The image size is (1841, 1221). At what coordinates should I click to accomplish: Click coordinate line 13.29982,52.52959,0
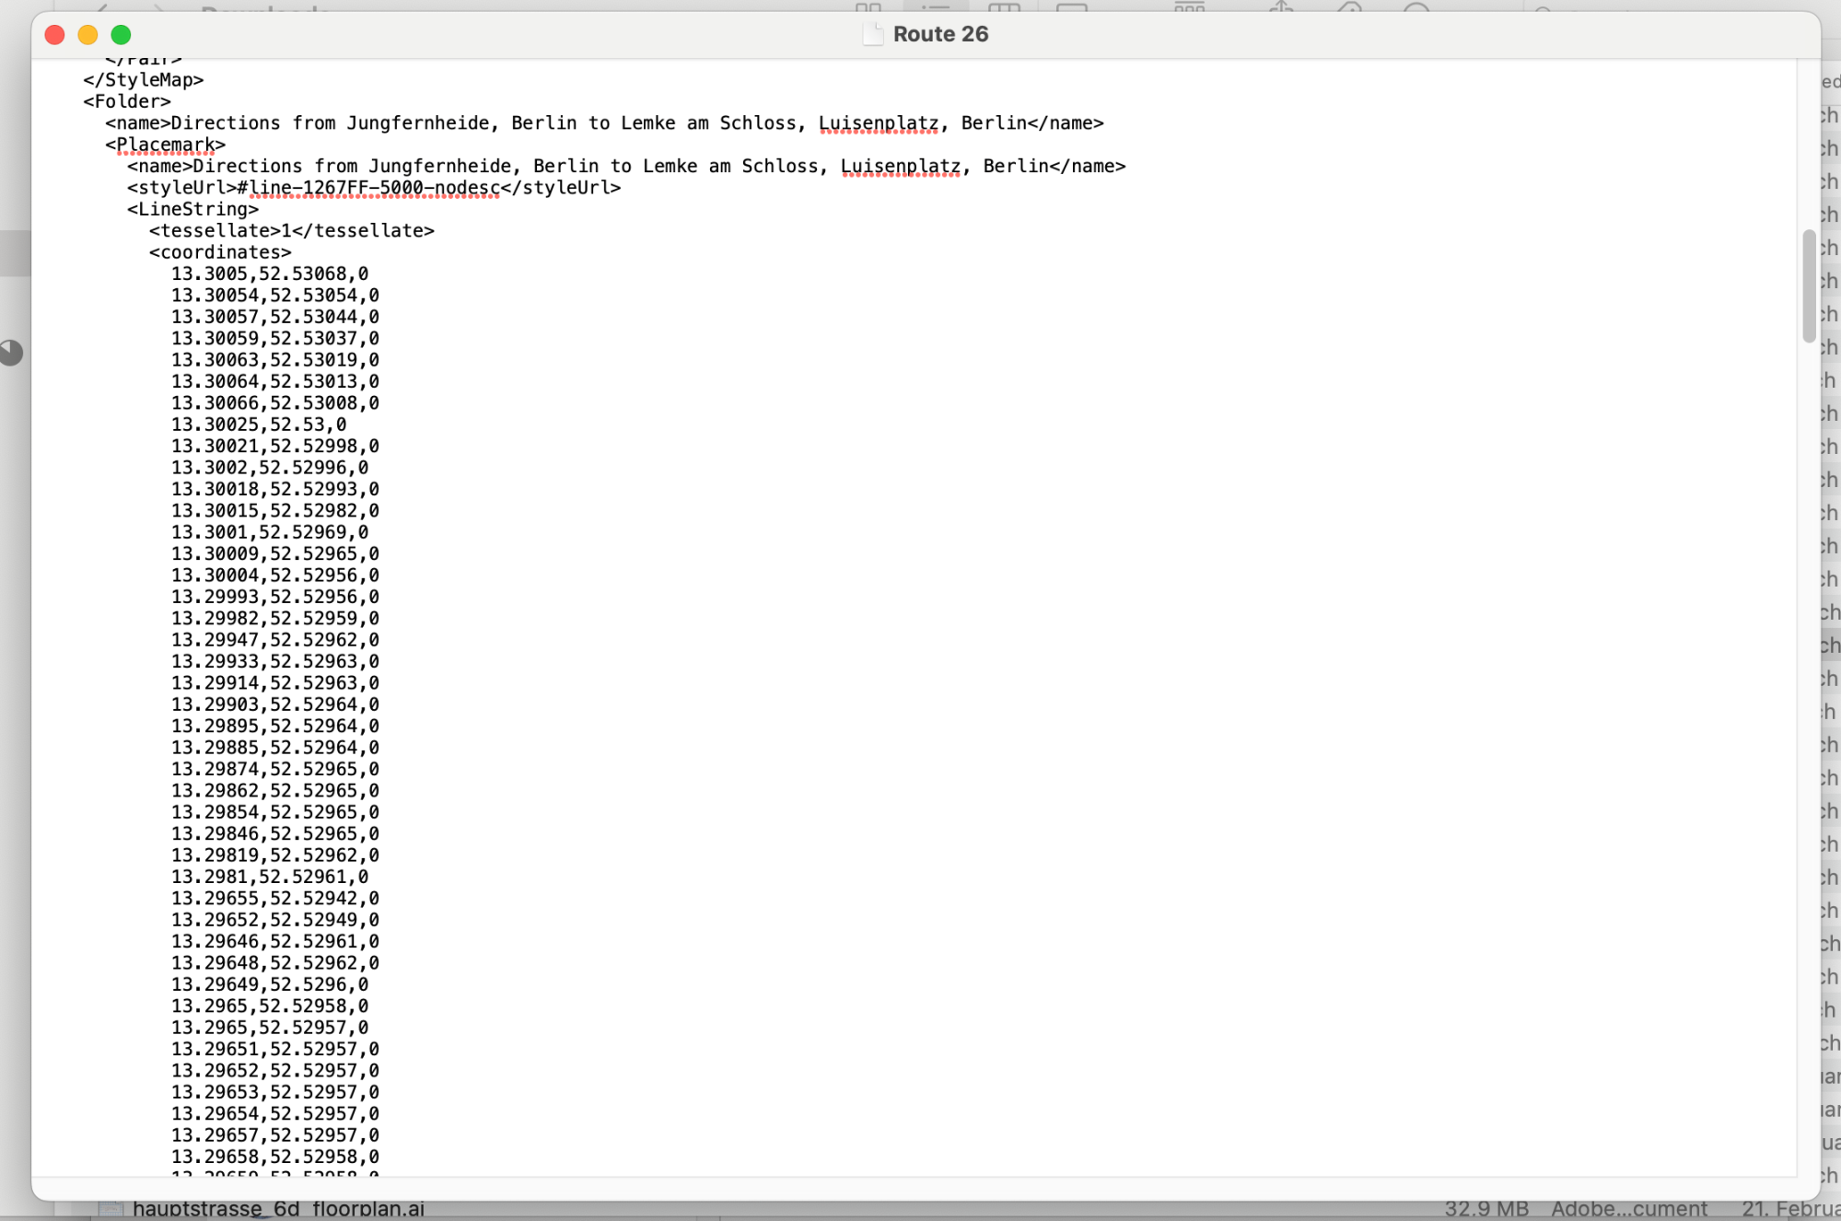tap(275, 619)
